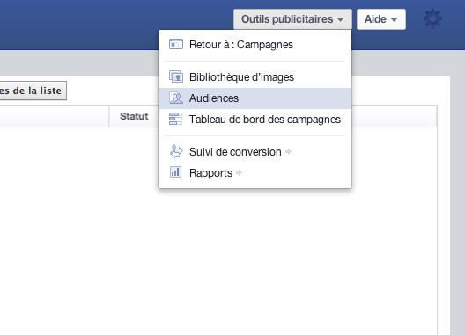This screenshot has width=465, height=335.
Task: Open Suivi de conversion entry
Action: coord(255,152)
